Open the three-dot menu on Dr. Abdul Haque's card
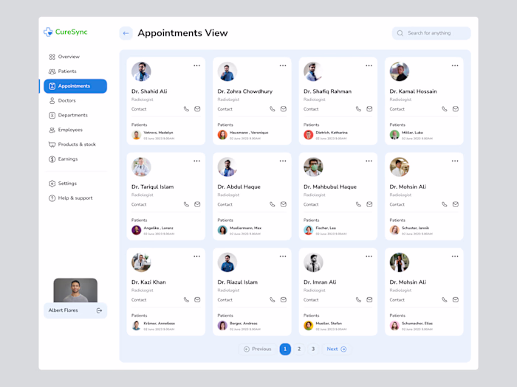The height and width of the screenshot is (387, 517). pos(283,161)
